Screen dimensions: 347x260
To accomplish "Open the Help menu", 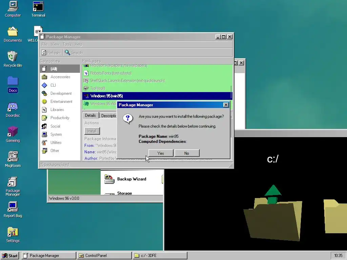I will pyautogui.click(x=78, y=44).
